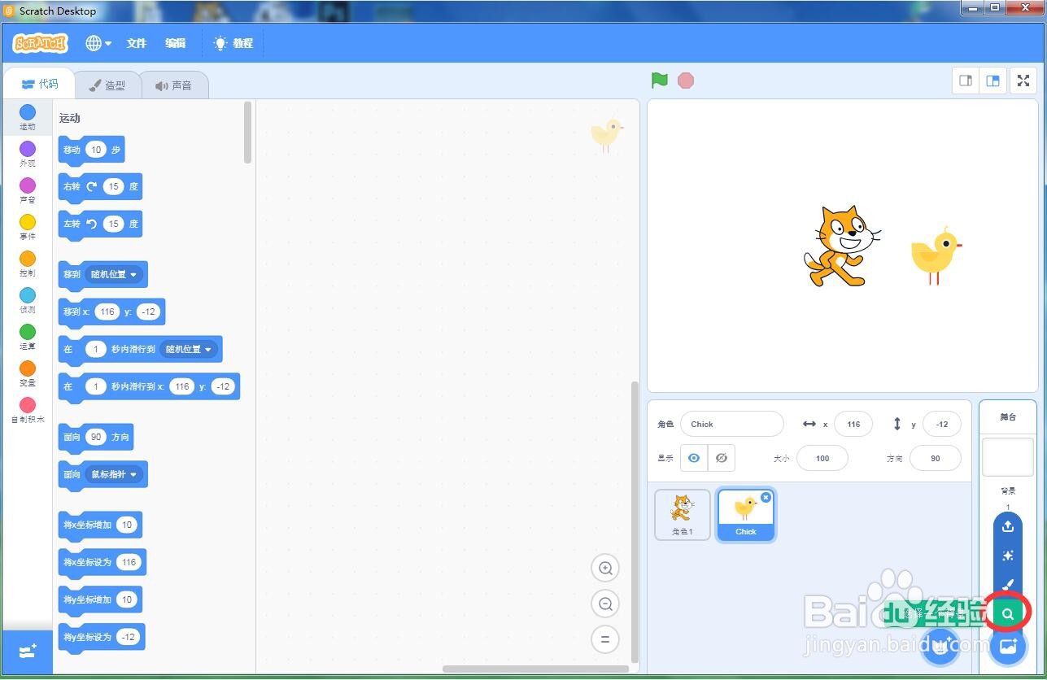This screenshot has height=680, width=1047.
Task: Click the 将y坐标设为 -12 block
Action: point(102,638)
